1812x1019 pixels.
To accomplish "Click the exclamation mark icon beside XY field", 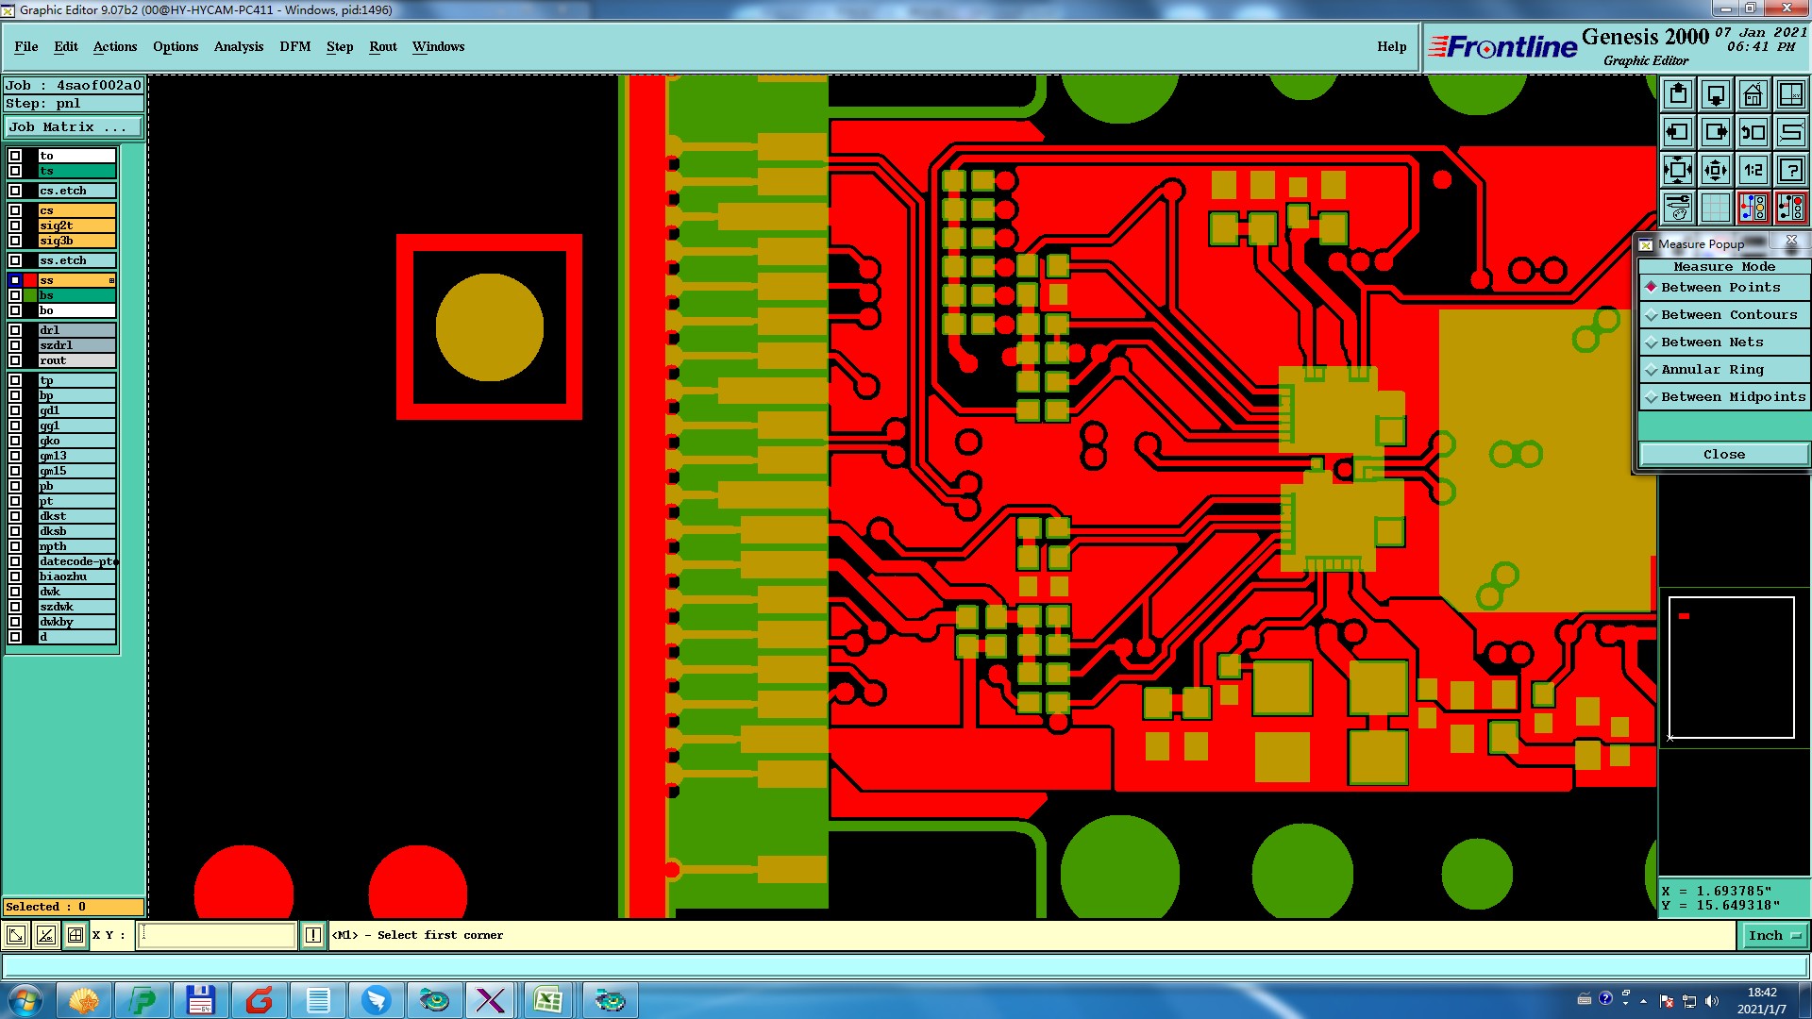I will tap(313, 935).
